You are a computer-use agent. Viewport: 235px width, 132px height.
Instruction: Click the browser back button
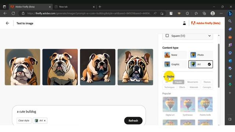click(x=5, y=13)
